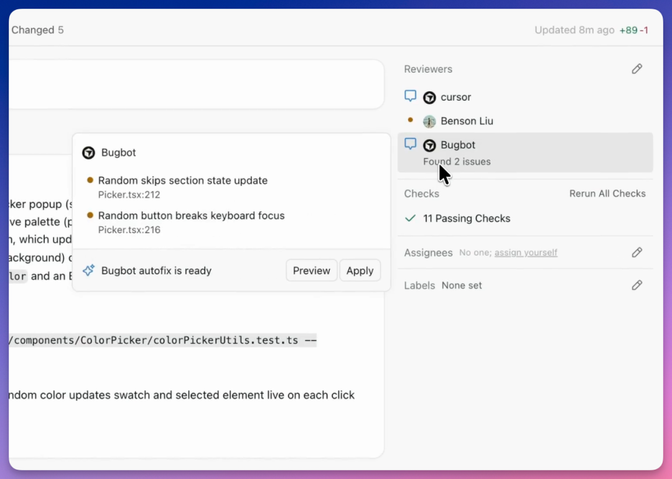Click the +89 additions count

[628, 30]
